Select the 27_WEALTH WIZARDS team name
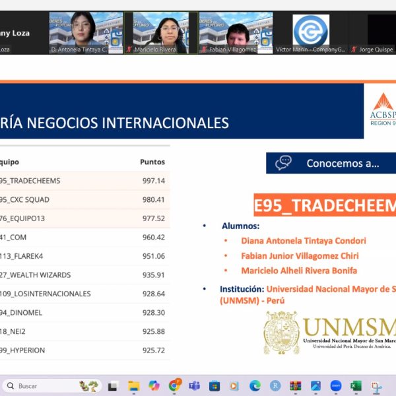Image resolution: width=396 pixels, height=396 pixels. [x=36, y=275]
